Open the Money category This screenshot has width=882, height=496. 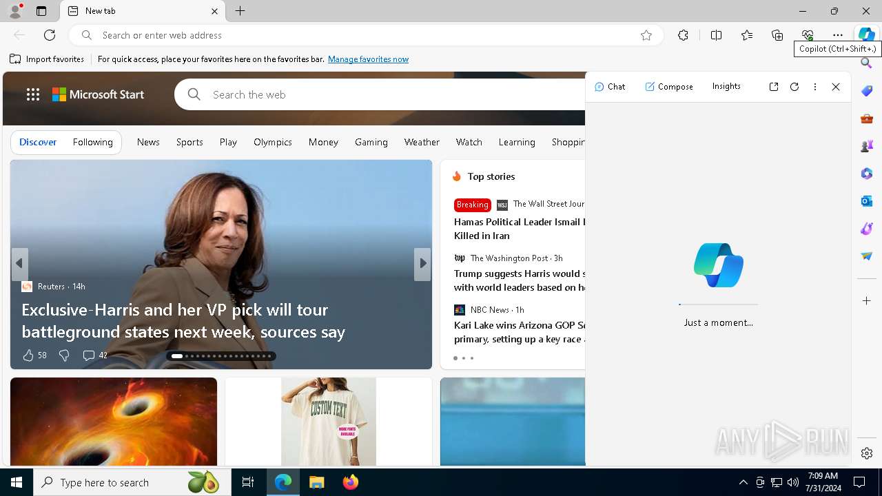(323, 142)
